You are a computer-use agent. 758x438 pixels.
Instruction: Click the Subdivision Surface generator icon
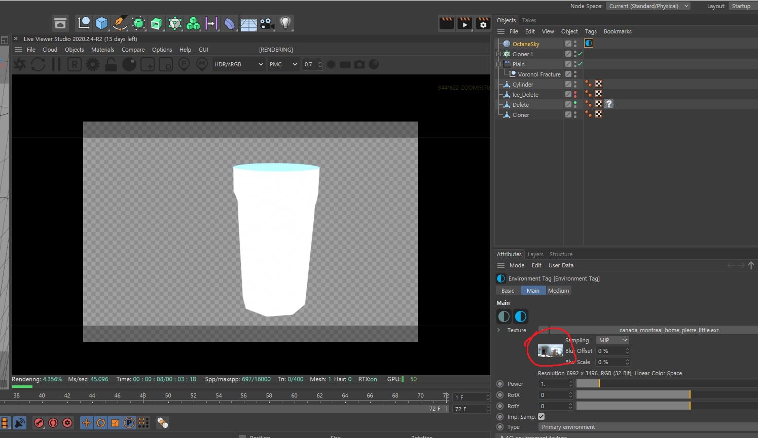(138, 23)
